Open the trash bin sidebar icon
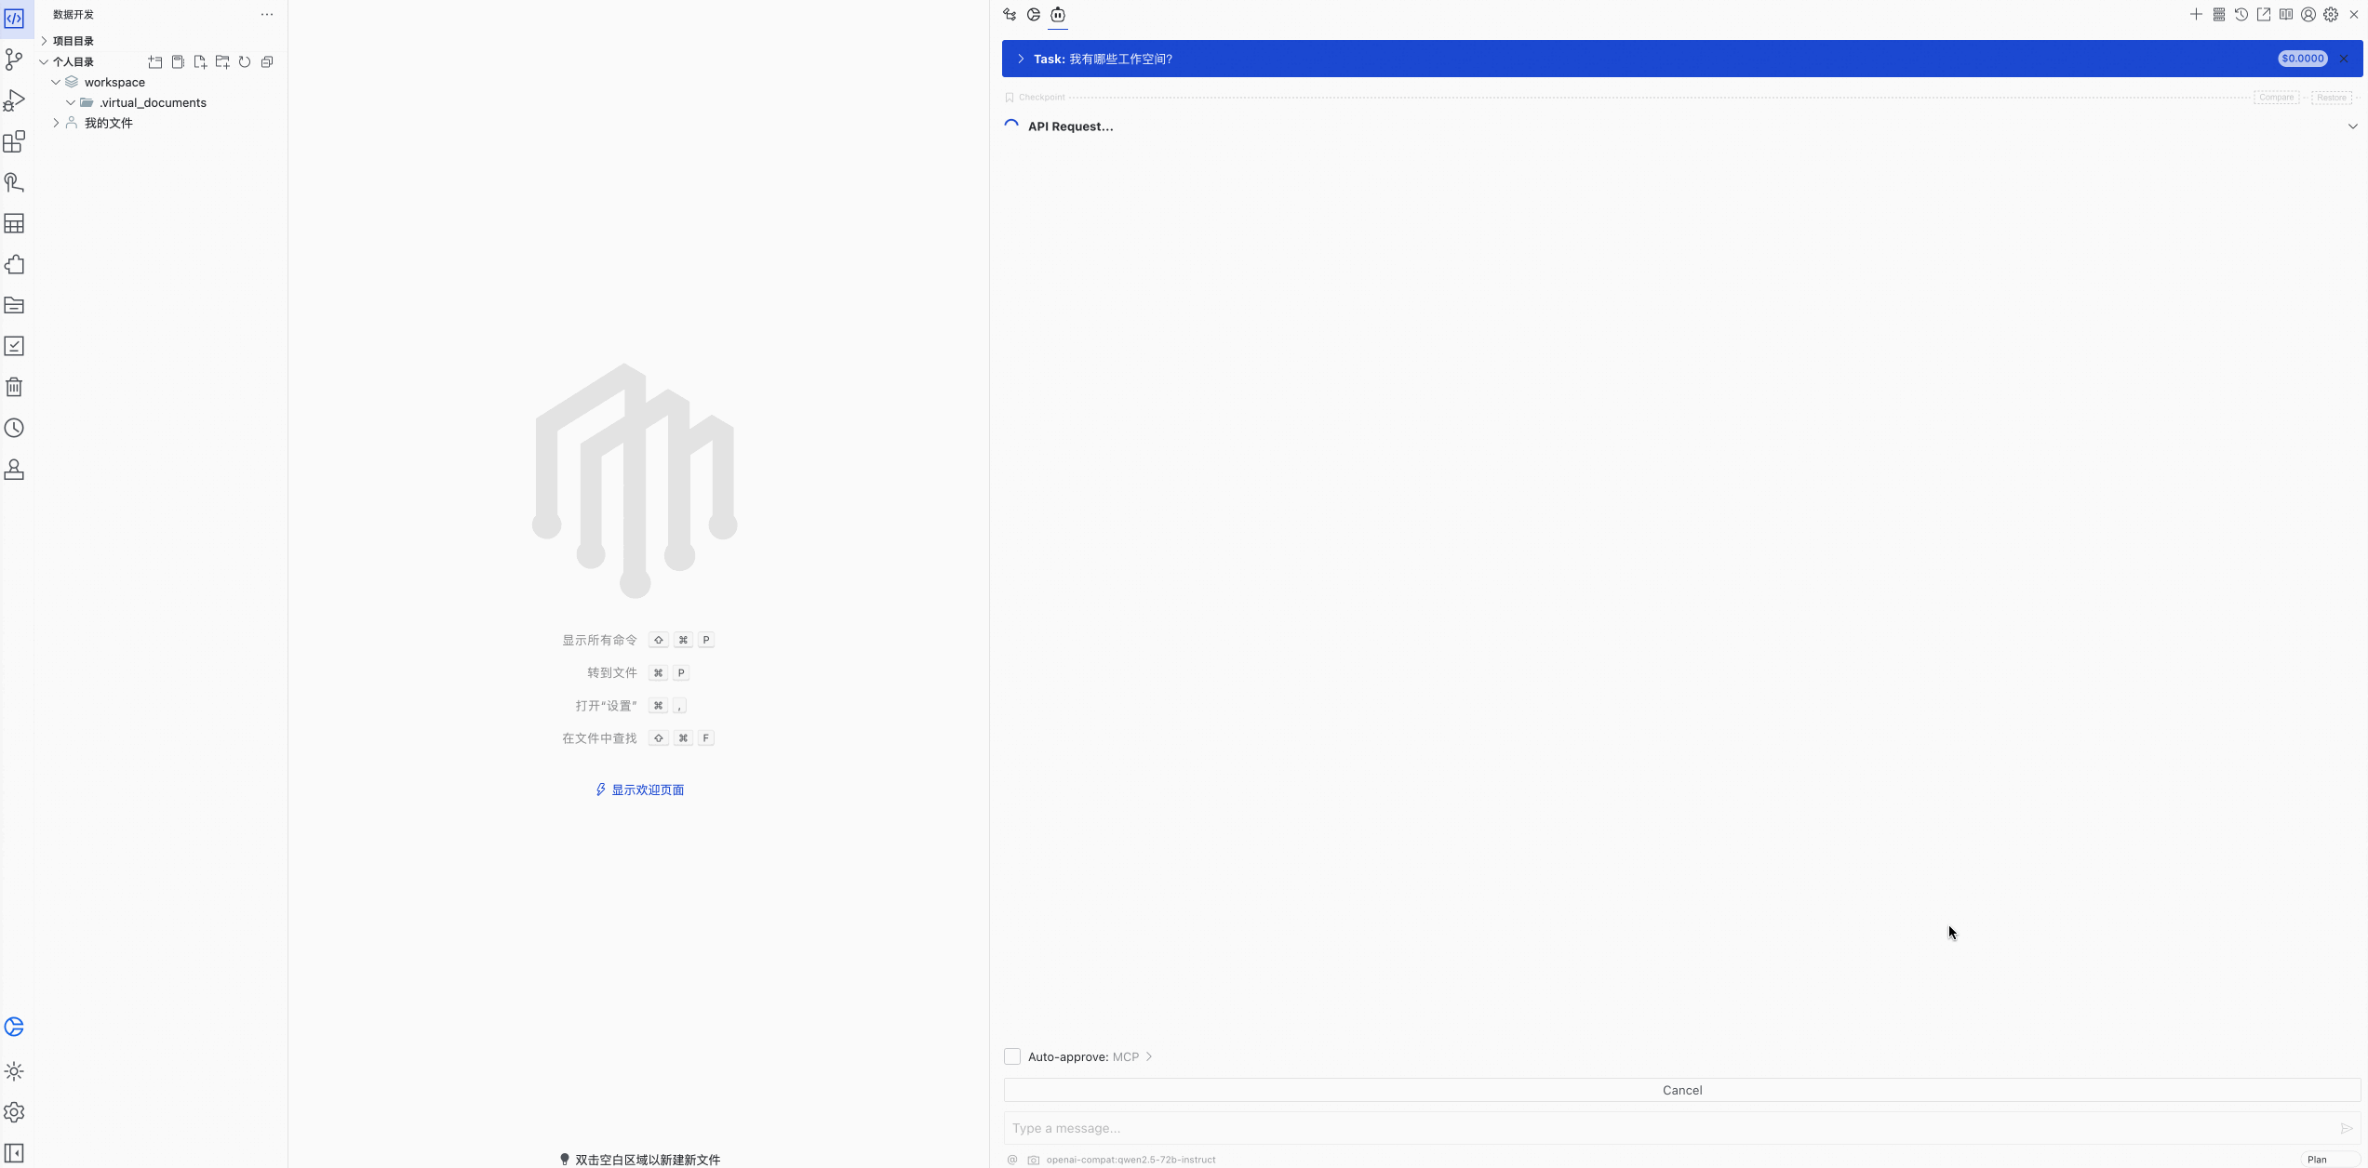 coord(14,387)
